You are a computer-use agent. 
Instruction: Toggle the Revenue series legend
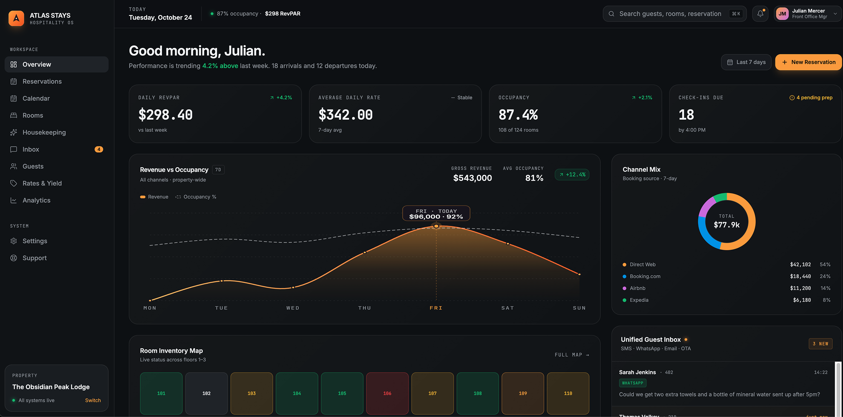(154, 197)
